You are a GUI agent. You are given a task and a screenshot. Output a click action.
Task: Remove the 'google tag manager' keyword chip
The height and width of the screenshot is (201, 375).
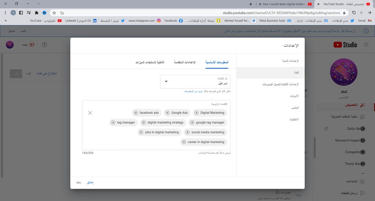click(192, 122)
